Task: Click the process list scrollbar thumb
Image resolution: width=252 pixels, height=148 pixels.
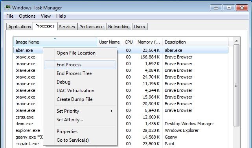Action: [x=237, y=85]
